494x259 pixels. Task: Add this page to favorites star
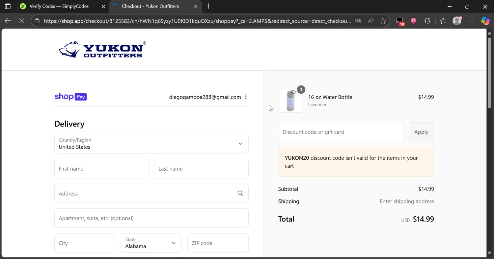click(383, 21)
